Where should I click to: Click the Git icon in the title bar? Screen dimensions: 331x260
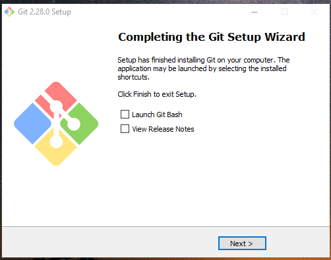point(9,12)
